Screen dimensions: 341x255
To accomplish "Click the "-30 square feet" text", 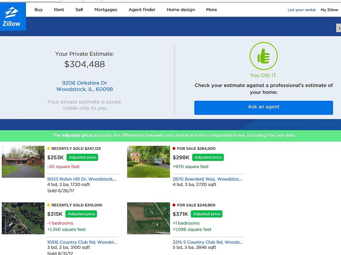I will (63, 166).
